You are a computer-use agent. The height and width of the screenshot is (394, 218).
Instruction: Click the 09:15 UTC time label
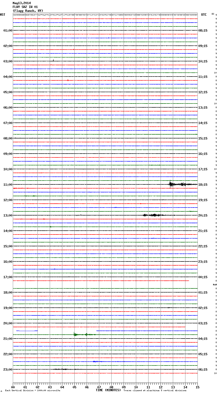click(x=203, y=46)
